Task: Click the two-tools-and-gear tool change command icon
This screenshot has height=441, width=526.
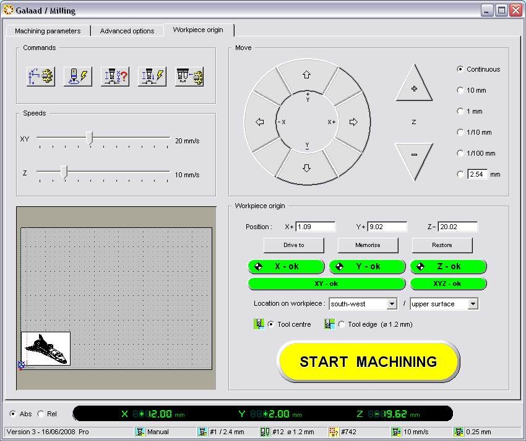Action: (189, 77)
